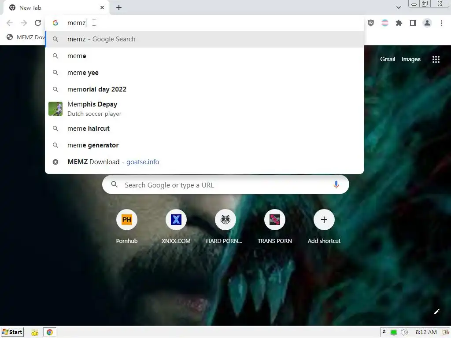This screenshot has width=451, height=338.
Task: Open the Chrome three-dot menu
Action: pos(441,23)
